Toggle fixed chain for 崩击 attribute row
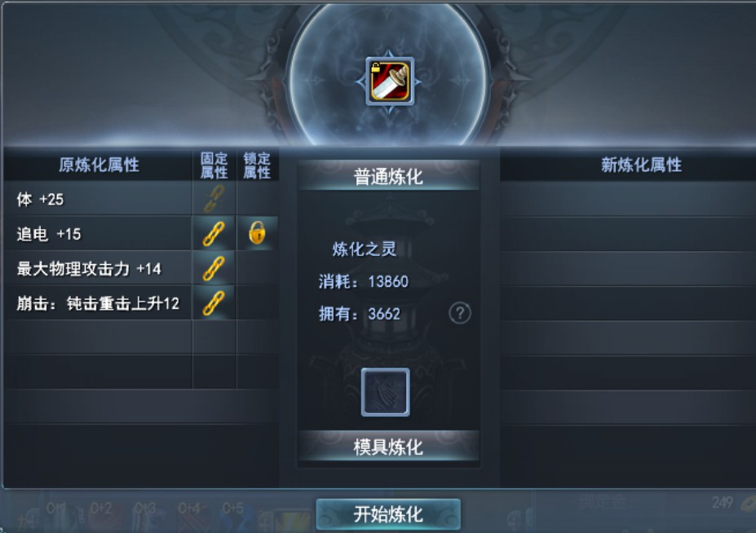The width and height of the screenshot is (756, 533). (x=214, y=303)
